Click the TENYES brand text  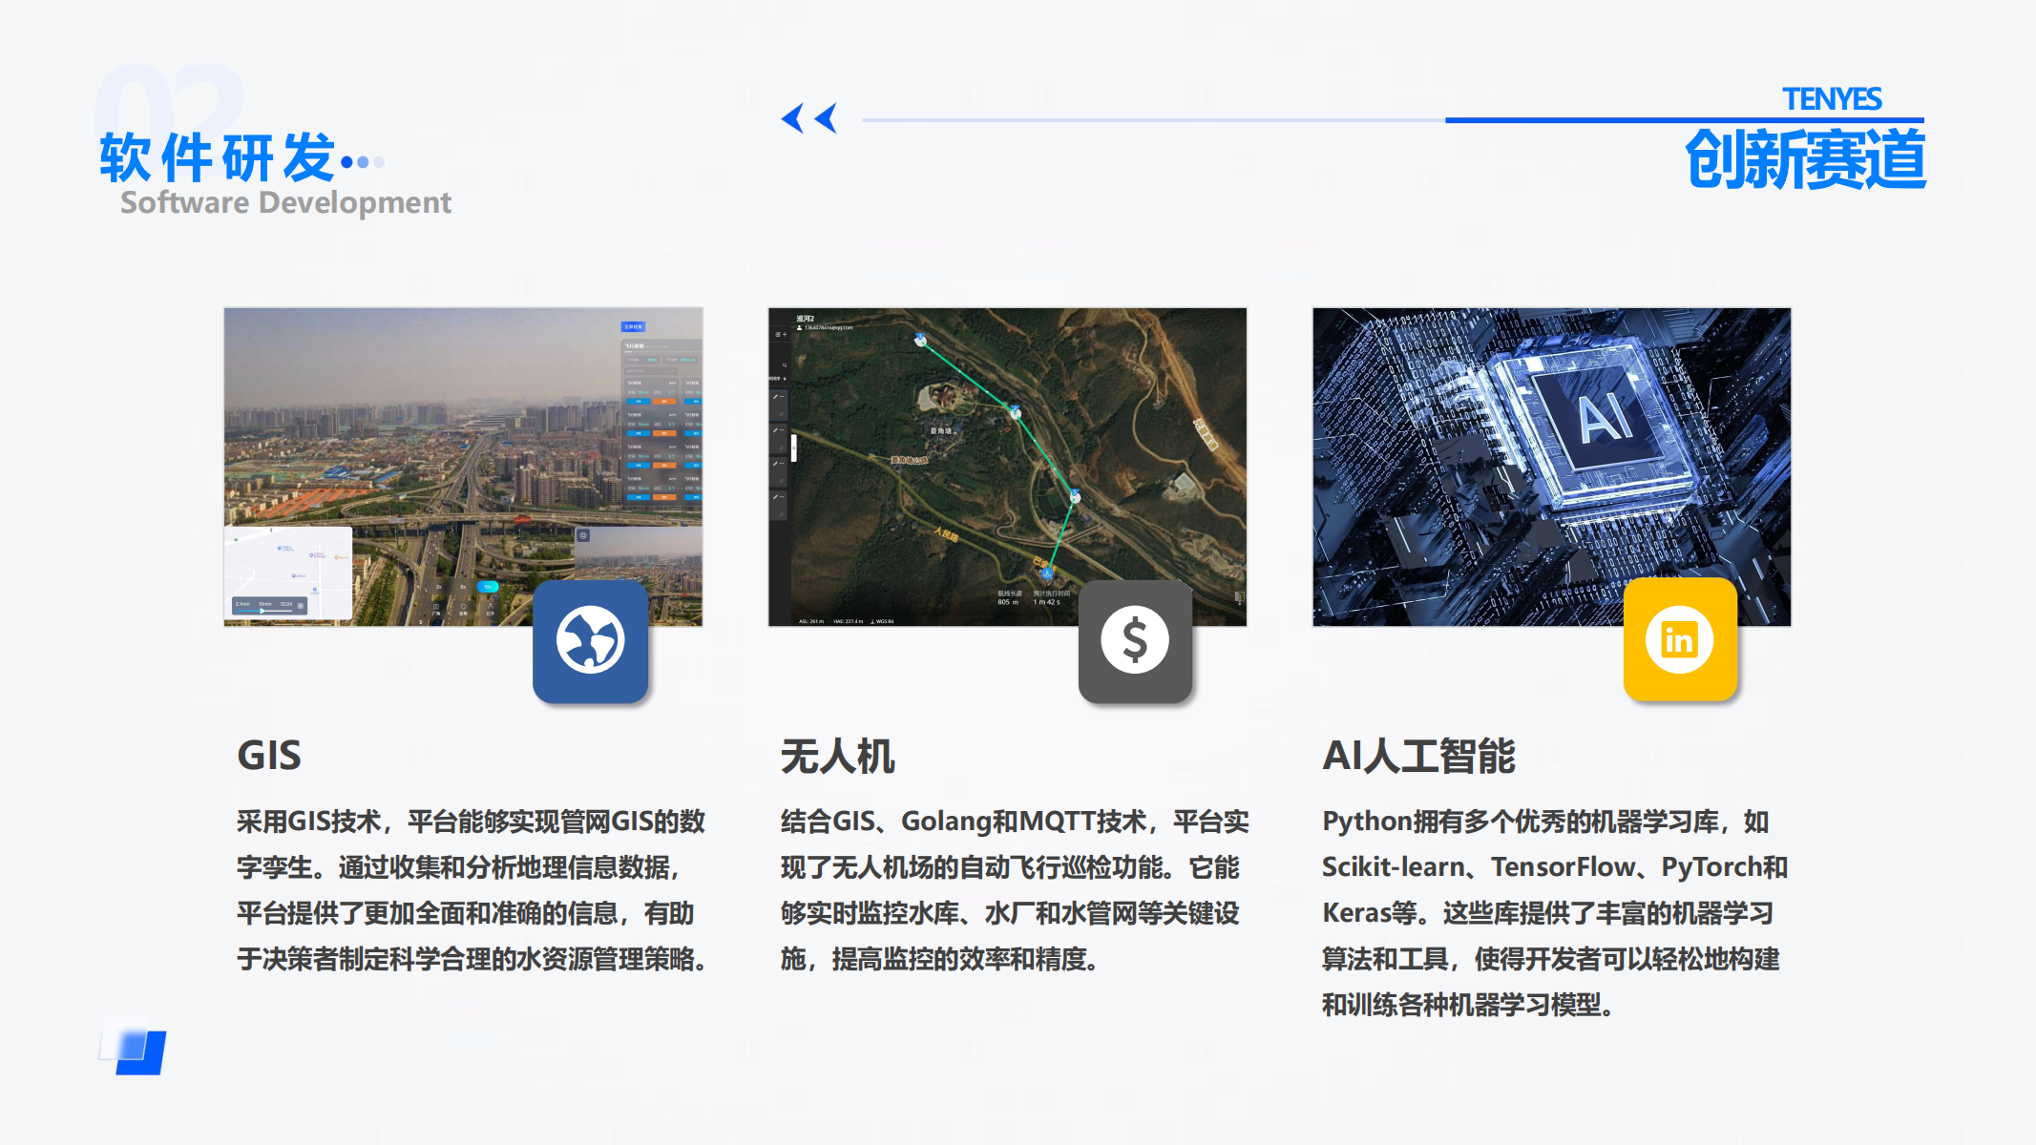[x=1831, y=98]
